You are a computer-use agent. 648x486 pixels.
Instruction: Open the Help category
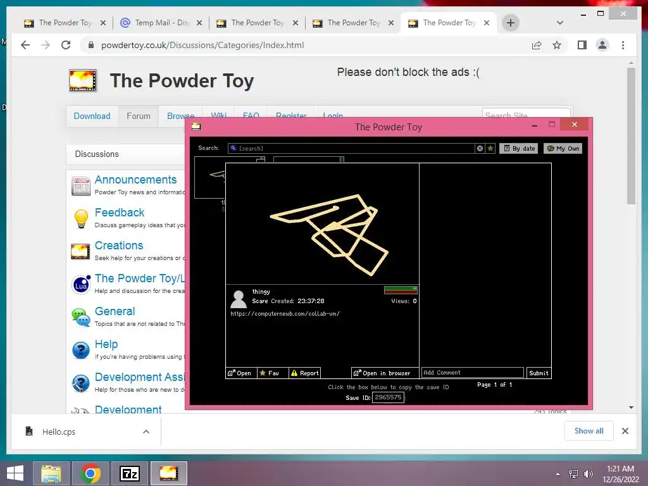tap(106, 344)
